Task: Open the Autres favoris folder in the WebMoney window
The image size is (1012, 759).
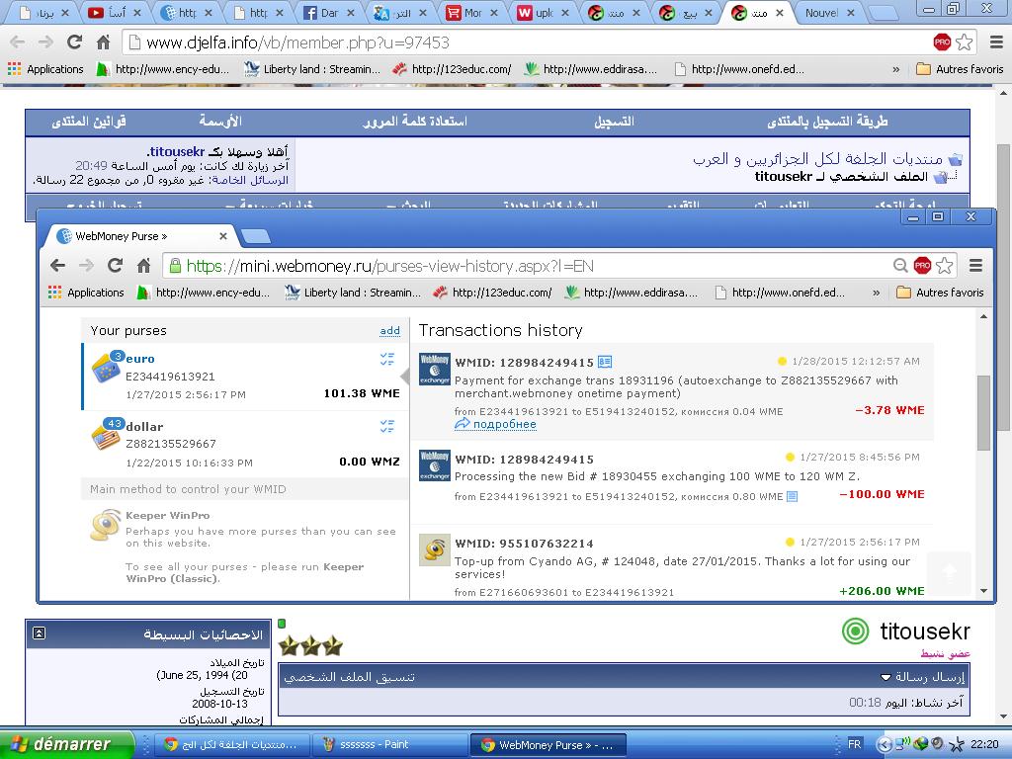Action: coord(941,293)
